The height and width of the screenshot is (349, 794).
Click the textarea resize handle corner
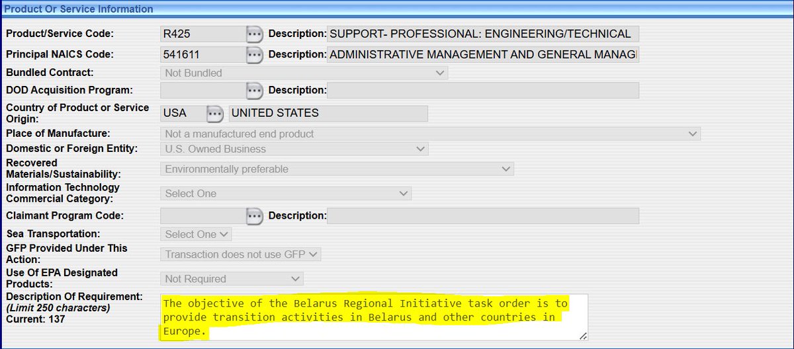click(x=583, y=336)
